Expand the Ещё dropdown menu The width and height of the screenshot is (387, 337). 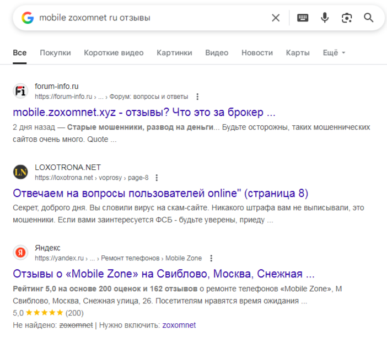[334, 52]
